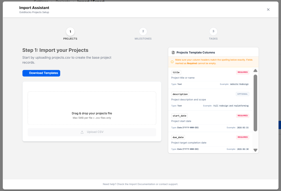Click the 'Goldilocks Projects Setup' subtitle
The width and height of the screenshot is (281, 191).
34,12
